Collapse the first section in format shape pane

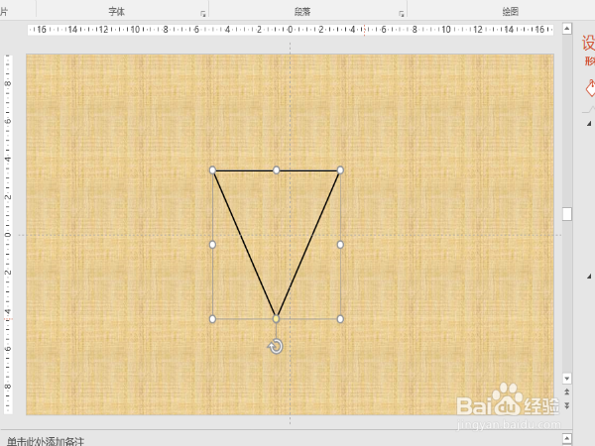click(x=589, y=123)
